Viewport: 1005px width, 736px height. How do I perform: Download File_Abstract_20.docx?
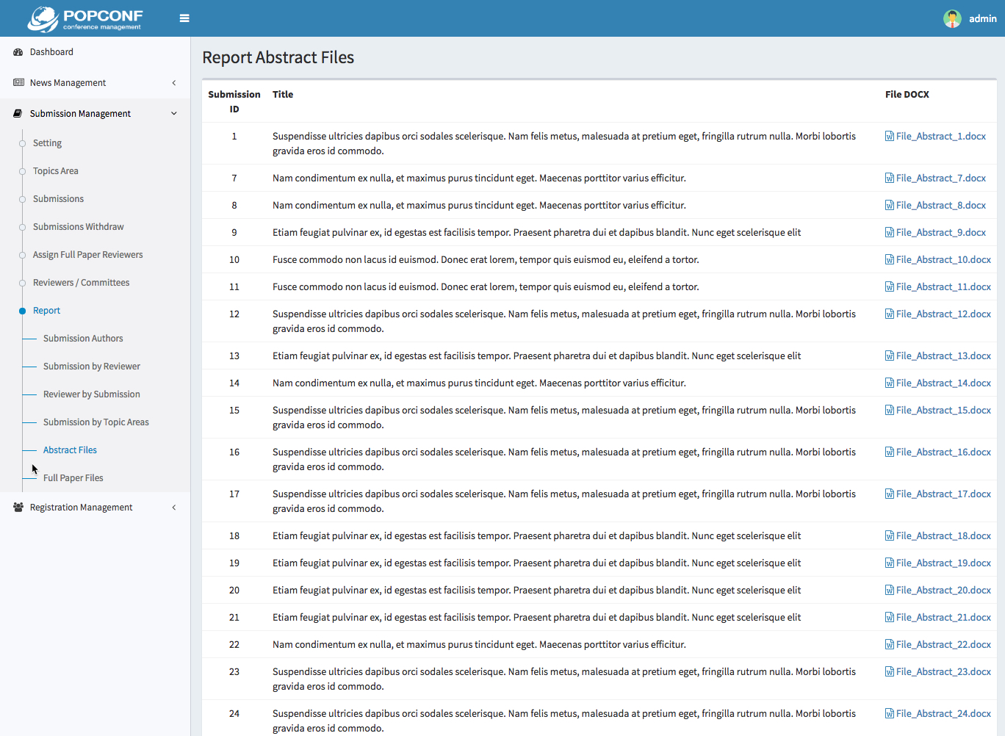(943, 591)
